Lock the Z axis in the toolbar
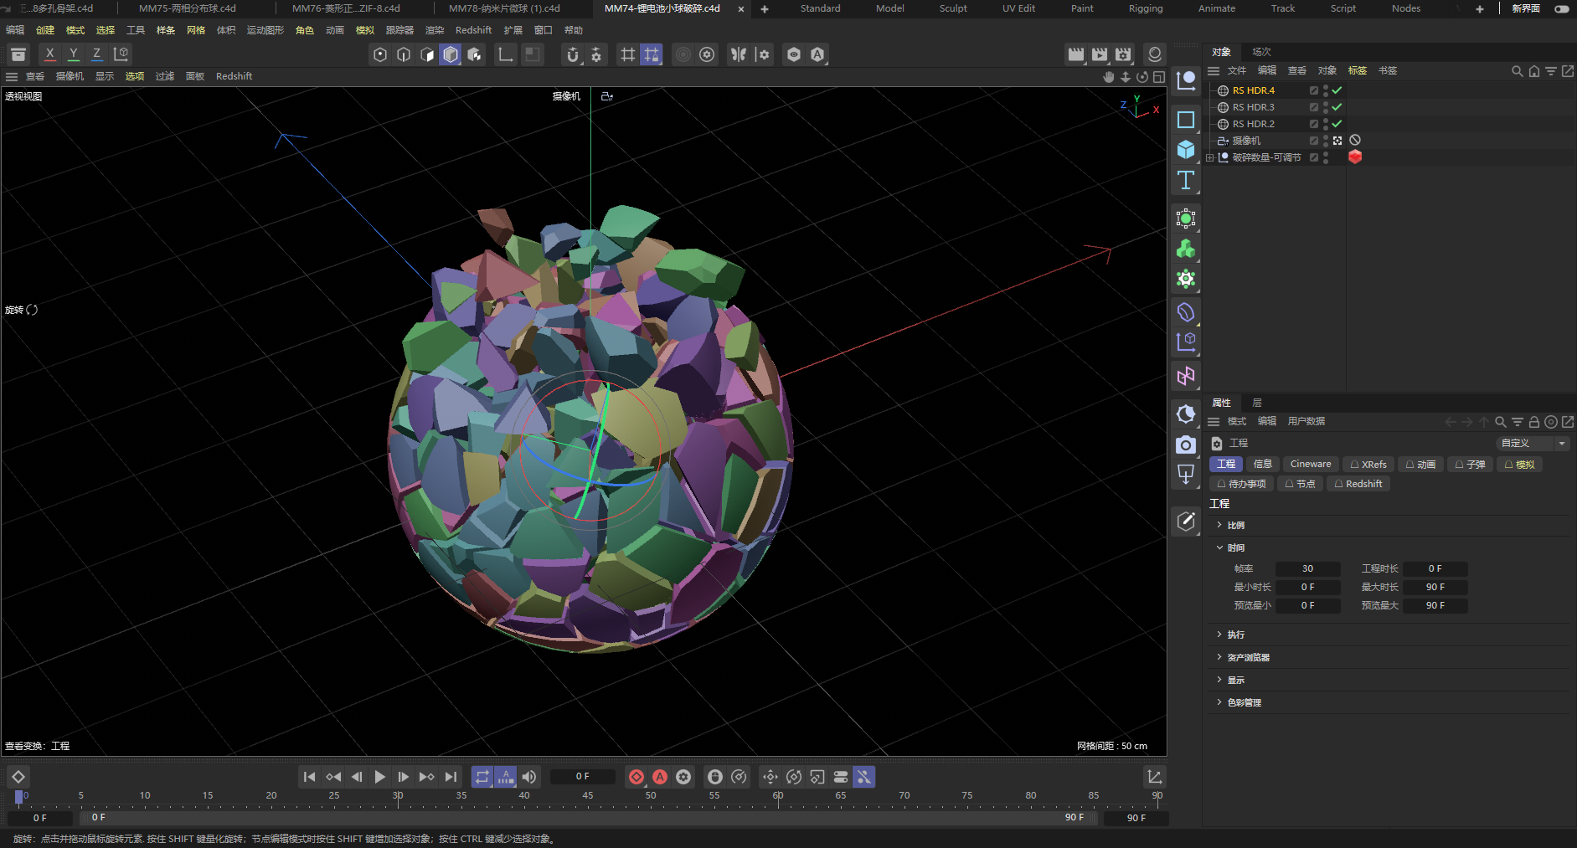Viewport: 1577px width, 848px height. tap(97, 54)
